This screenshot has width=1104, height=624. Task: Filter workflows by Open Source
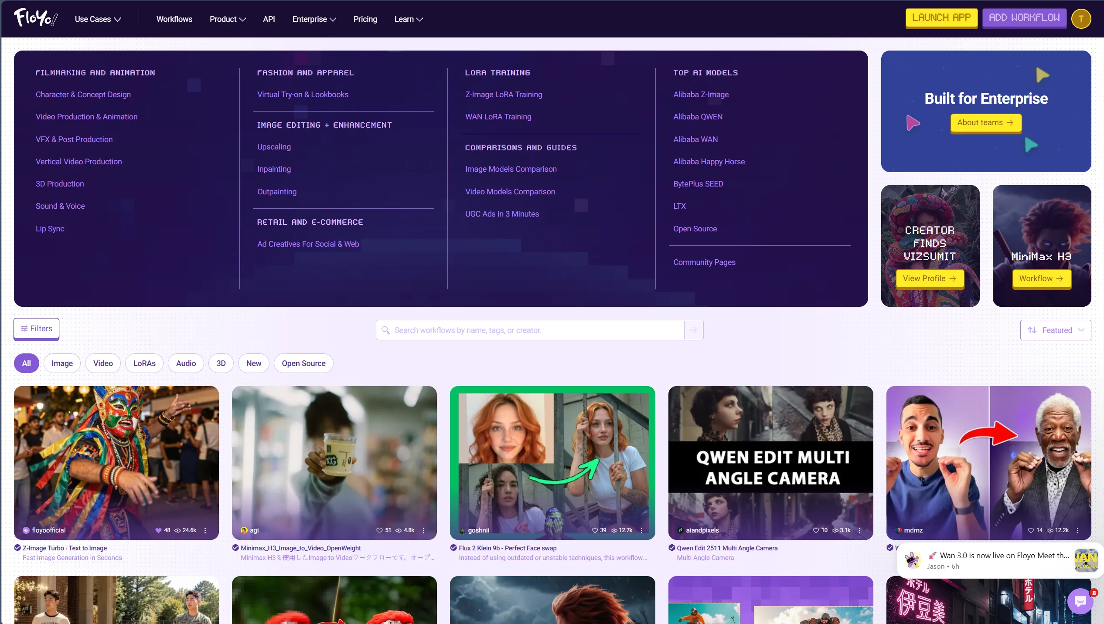(303, 363)
